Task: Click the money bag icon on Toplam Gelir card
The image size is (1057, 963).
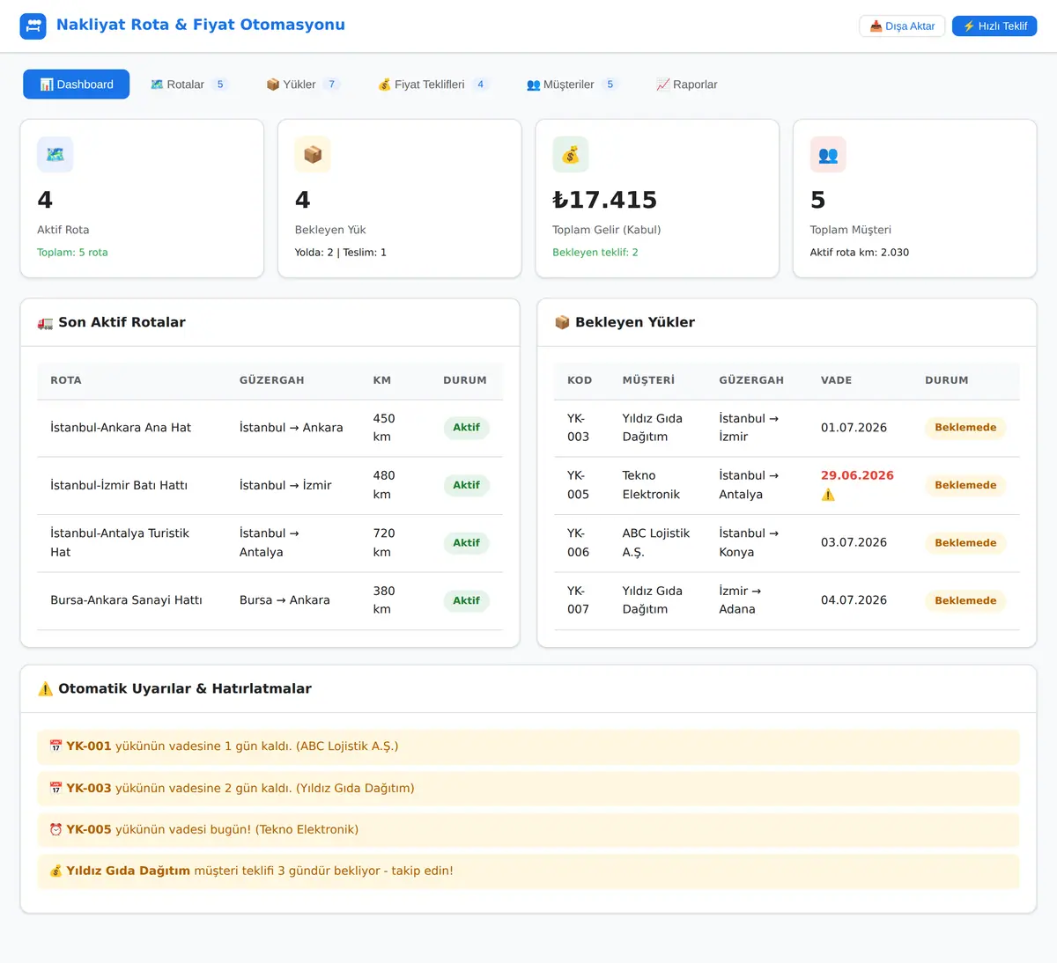Action: tap(571, 154)
